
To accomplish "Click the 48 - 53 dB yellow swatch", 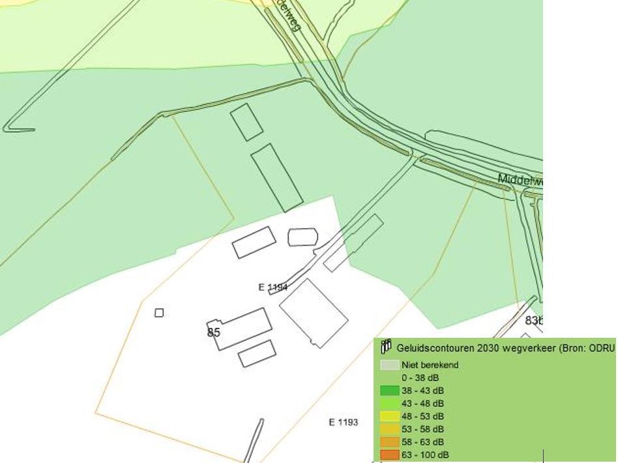I will point(389,417).
